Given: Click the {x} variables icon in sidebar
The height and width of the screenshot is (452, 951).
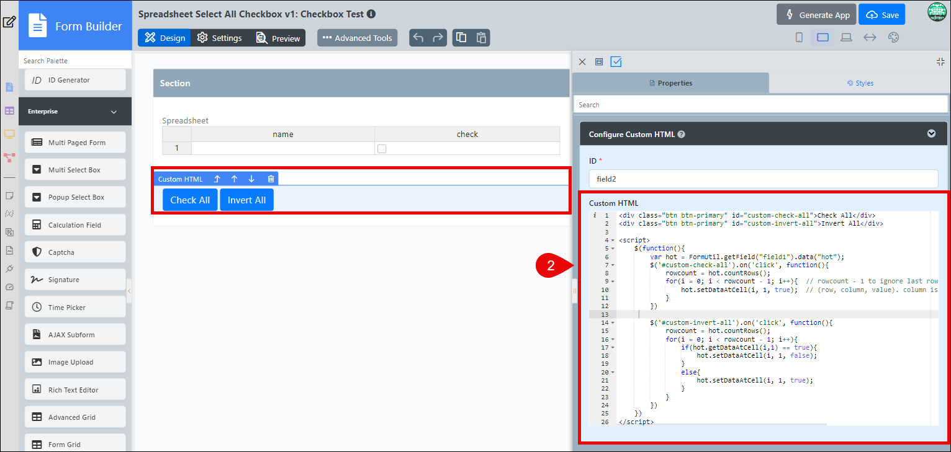Looking at the screenshot, I should pos(9,213).
